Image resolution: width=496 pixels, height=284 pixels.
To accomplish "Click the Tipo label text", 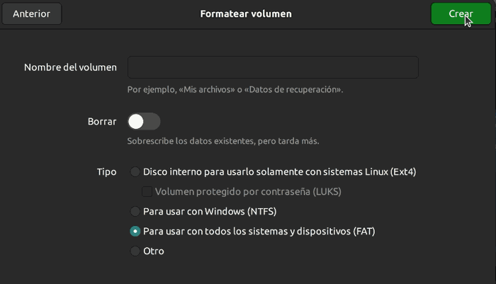I will (x=106, y=171).
